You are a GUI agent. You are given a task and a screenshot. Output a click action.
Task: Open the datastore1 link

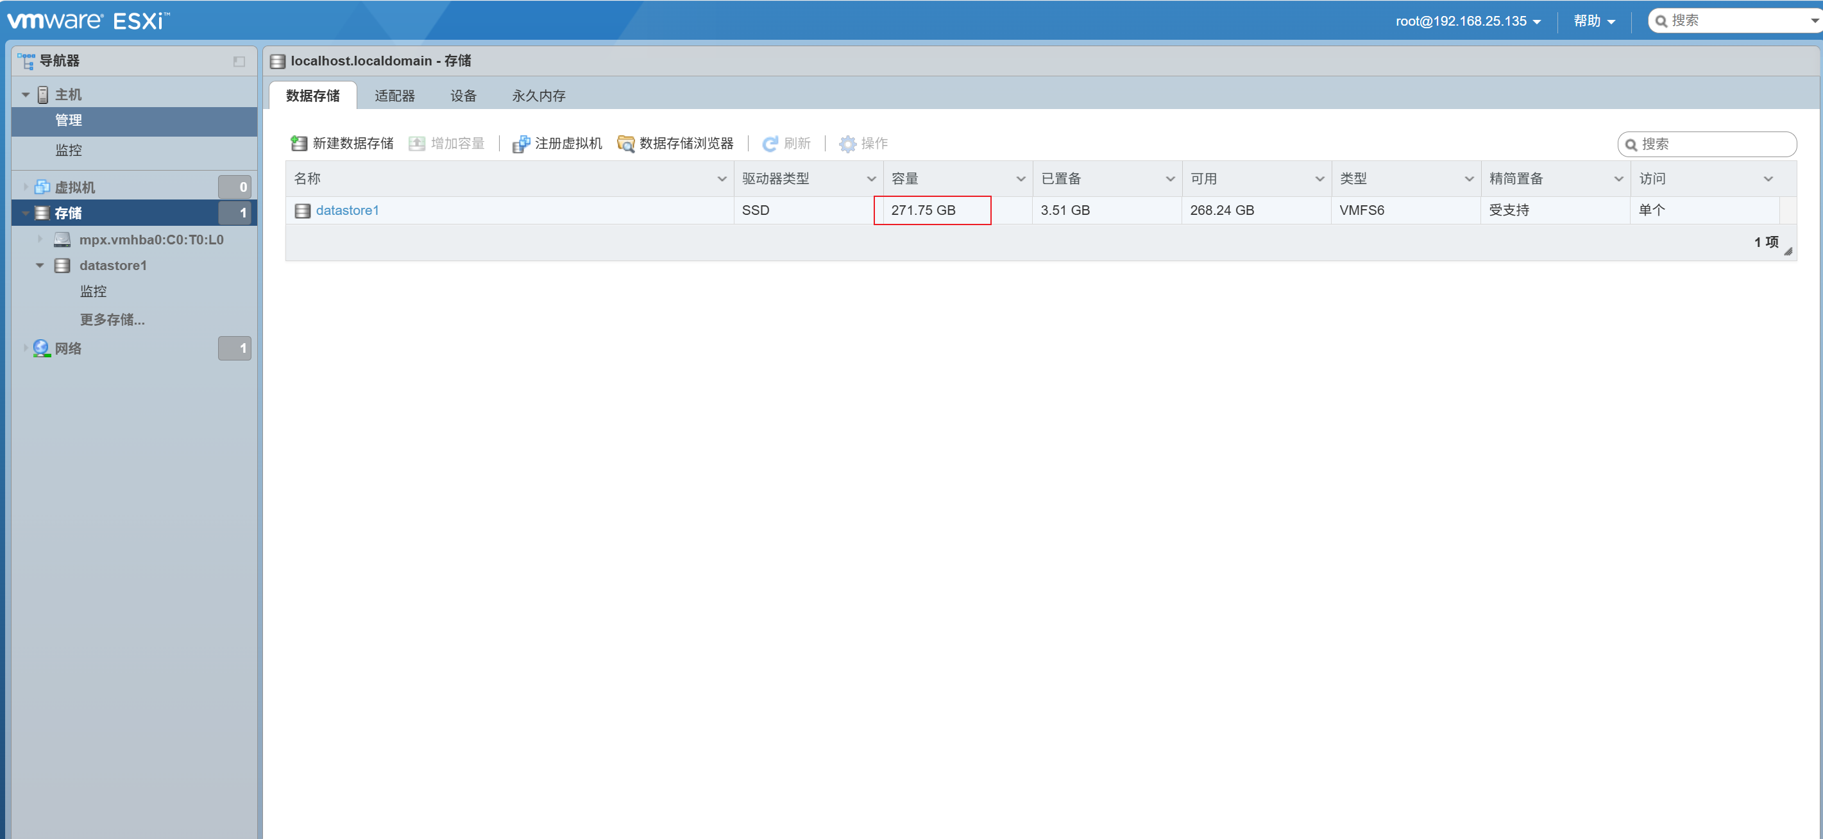click(348, 210)
